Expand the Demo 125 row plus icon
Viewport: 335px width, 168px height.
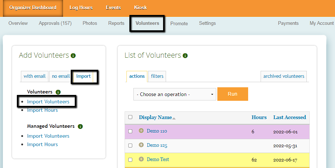point(141,145)
